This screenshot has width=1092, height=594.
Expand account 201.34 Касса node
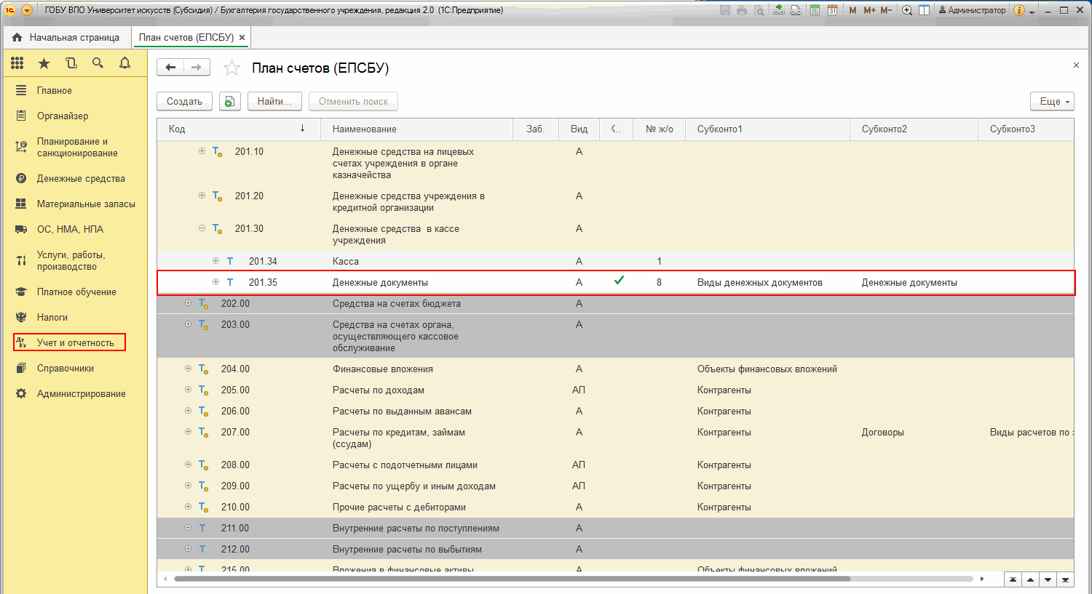(x=215, y=261)
